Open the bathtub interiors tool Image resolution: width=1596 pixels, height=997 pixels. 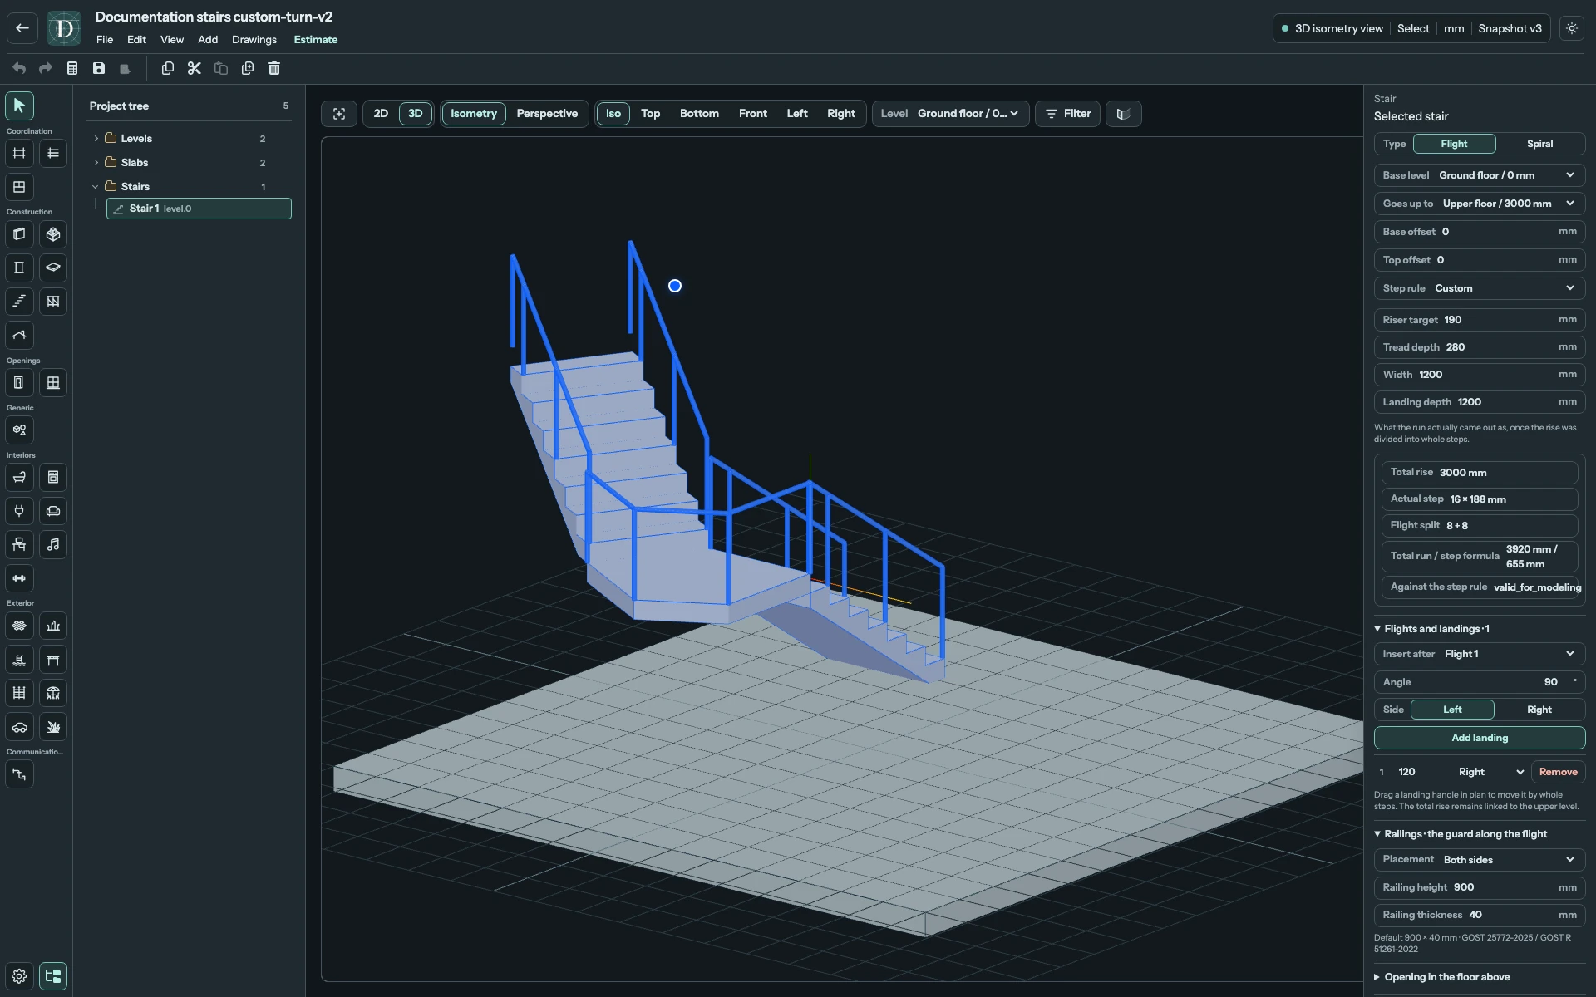[19, 478]
